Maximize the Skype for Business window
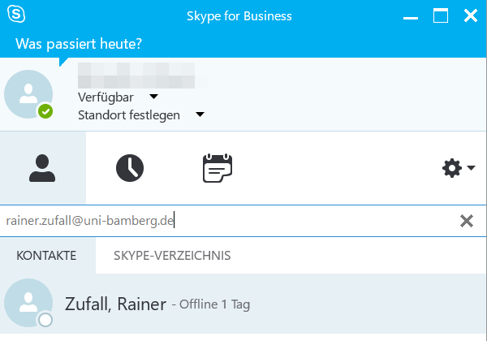Image resolution: width=487 pixels, height=341 pixels. (441, 15)
